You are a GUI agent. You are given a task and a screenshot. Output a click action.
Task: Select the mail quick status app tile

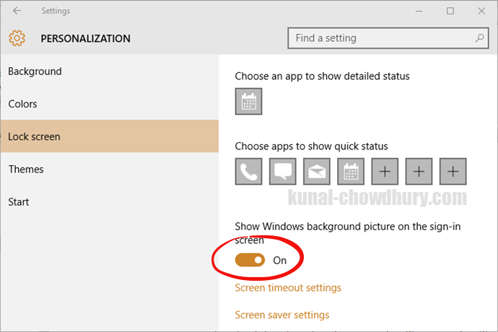(x=317, y=172)
